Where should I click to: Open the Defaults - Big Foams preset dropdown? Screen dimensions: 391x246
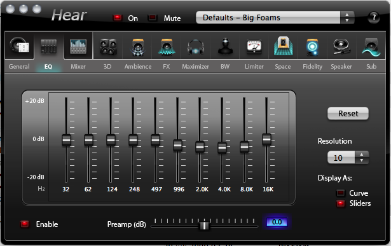275,17
